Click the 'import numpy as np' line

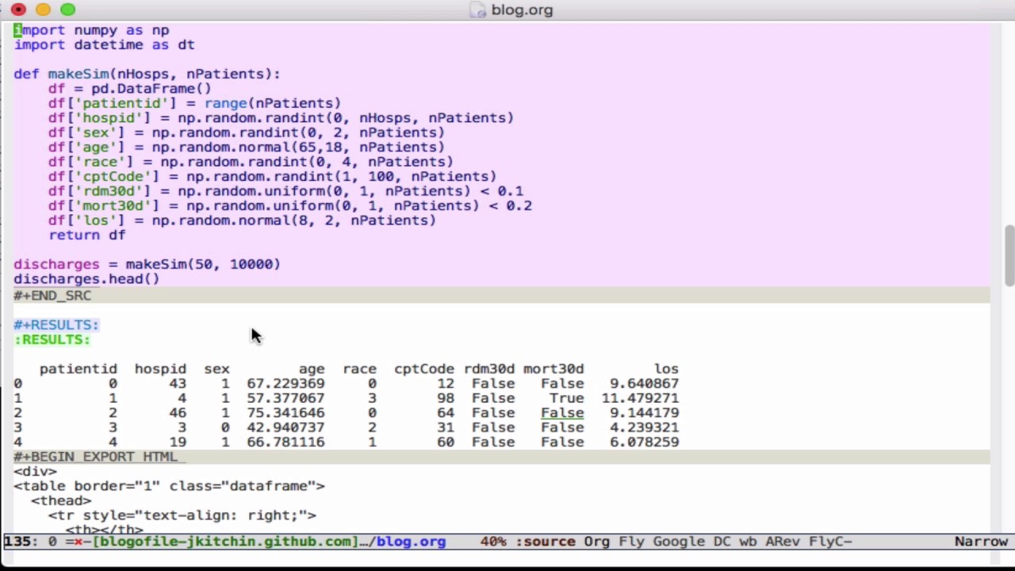[91, 30]
